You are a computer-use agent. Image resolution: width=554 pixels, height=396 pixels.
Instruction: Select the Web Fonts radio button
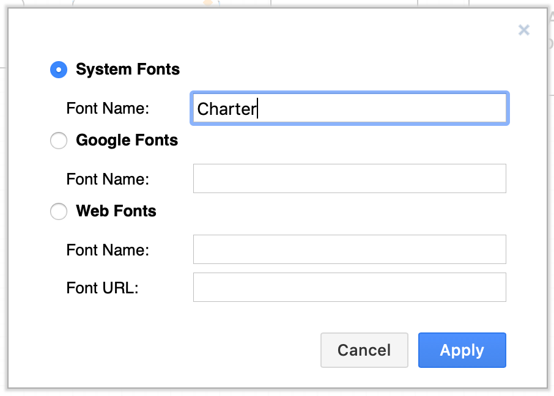pyautogui.click(x=58, y=211)
